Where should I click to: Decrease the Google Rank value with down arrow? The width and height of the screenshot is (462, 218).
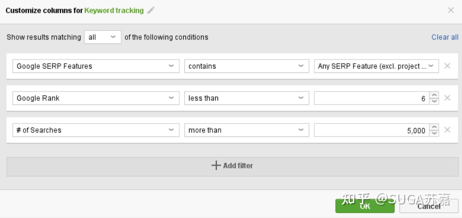tap(434, 101)
